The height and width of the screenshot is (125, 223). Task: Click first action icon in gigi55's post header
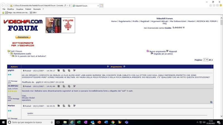click(59, 71)
